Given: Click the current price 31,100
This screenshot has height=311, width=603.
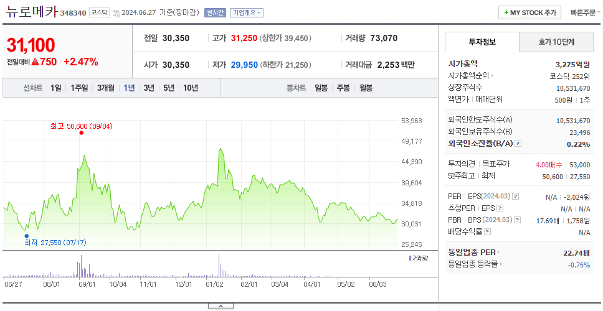Looking at the screenshot, I should pyautogui.click(x=31, y=45).
